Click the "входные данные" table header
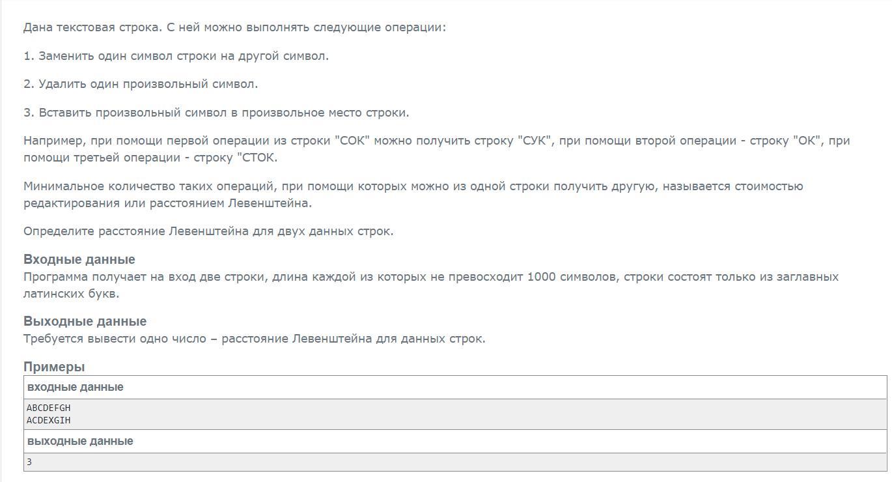Image resolution: width=892 pixels, height=482 pixels. pos(75,387)
